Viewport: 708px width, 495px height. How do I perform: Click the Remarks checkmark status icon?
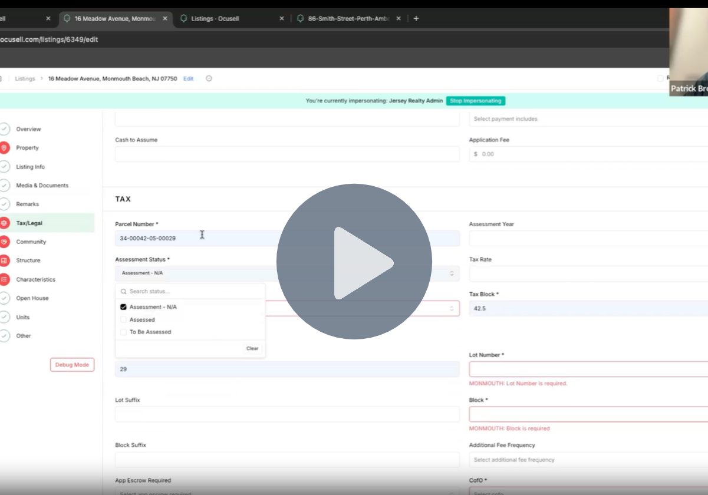[x=4, y=204]
